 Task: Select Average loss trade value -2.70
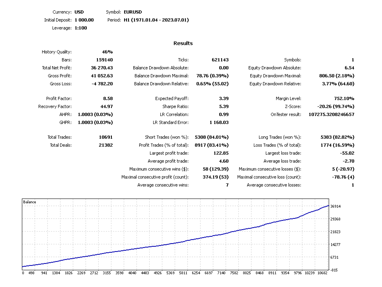pyautogui.click(x=349, y=161)
